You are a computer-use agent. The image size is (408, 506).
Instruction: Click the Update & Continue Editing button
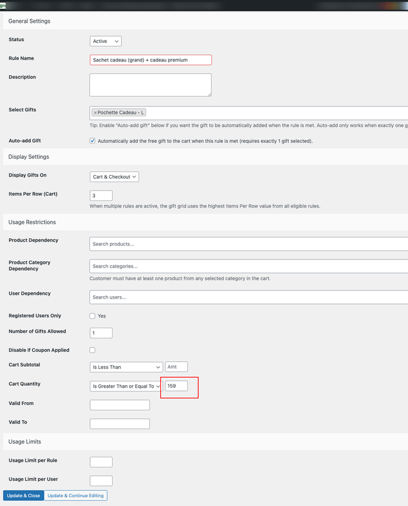tap(75, 496)
